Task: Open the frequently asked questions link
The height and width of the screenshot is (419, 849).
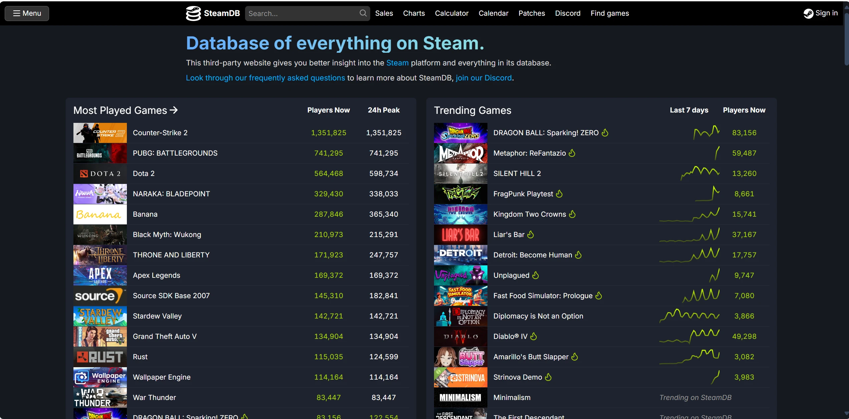Action: tap(265, 78)
